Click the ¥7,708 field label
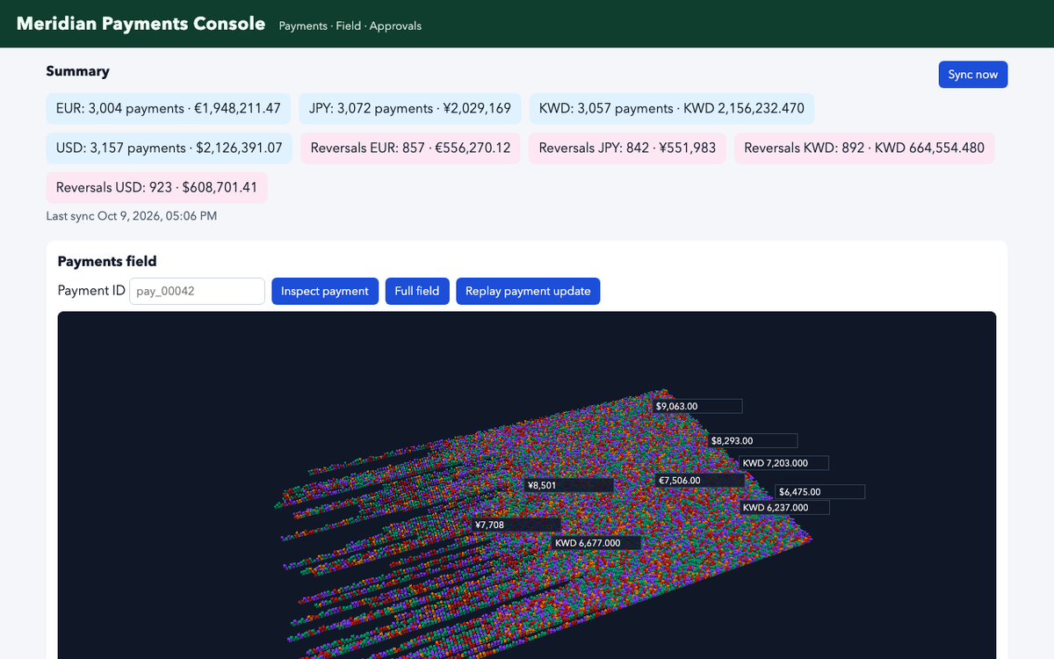The image size is (1054, 659). coord(516,525)
